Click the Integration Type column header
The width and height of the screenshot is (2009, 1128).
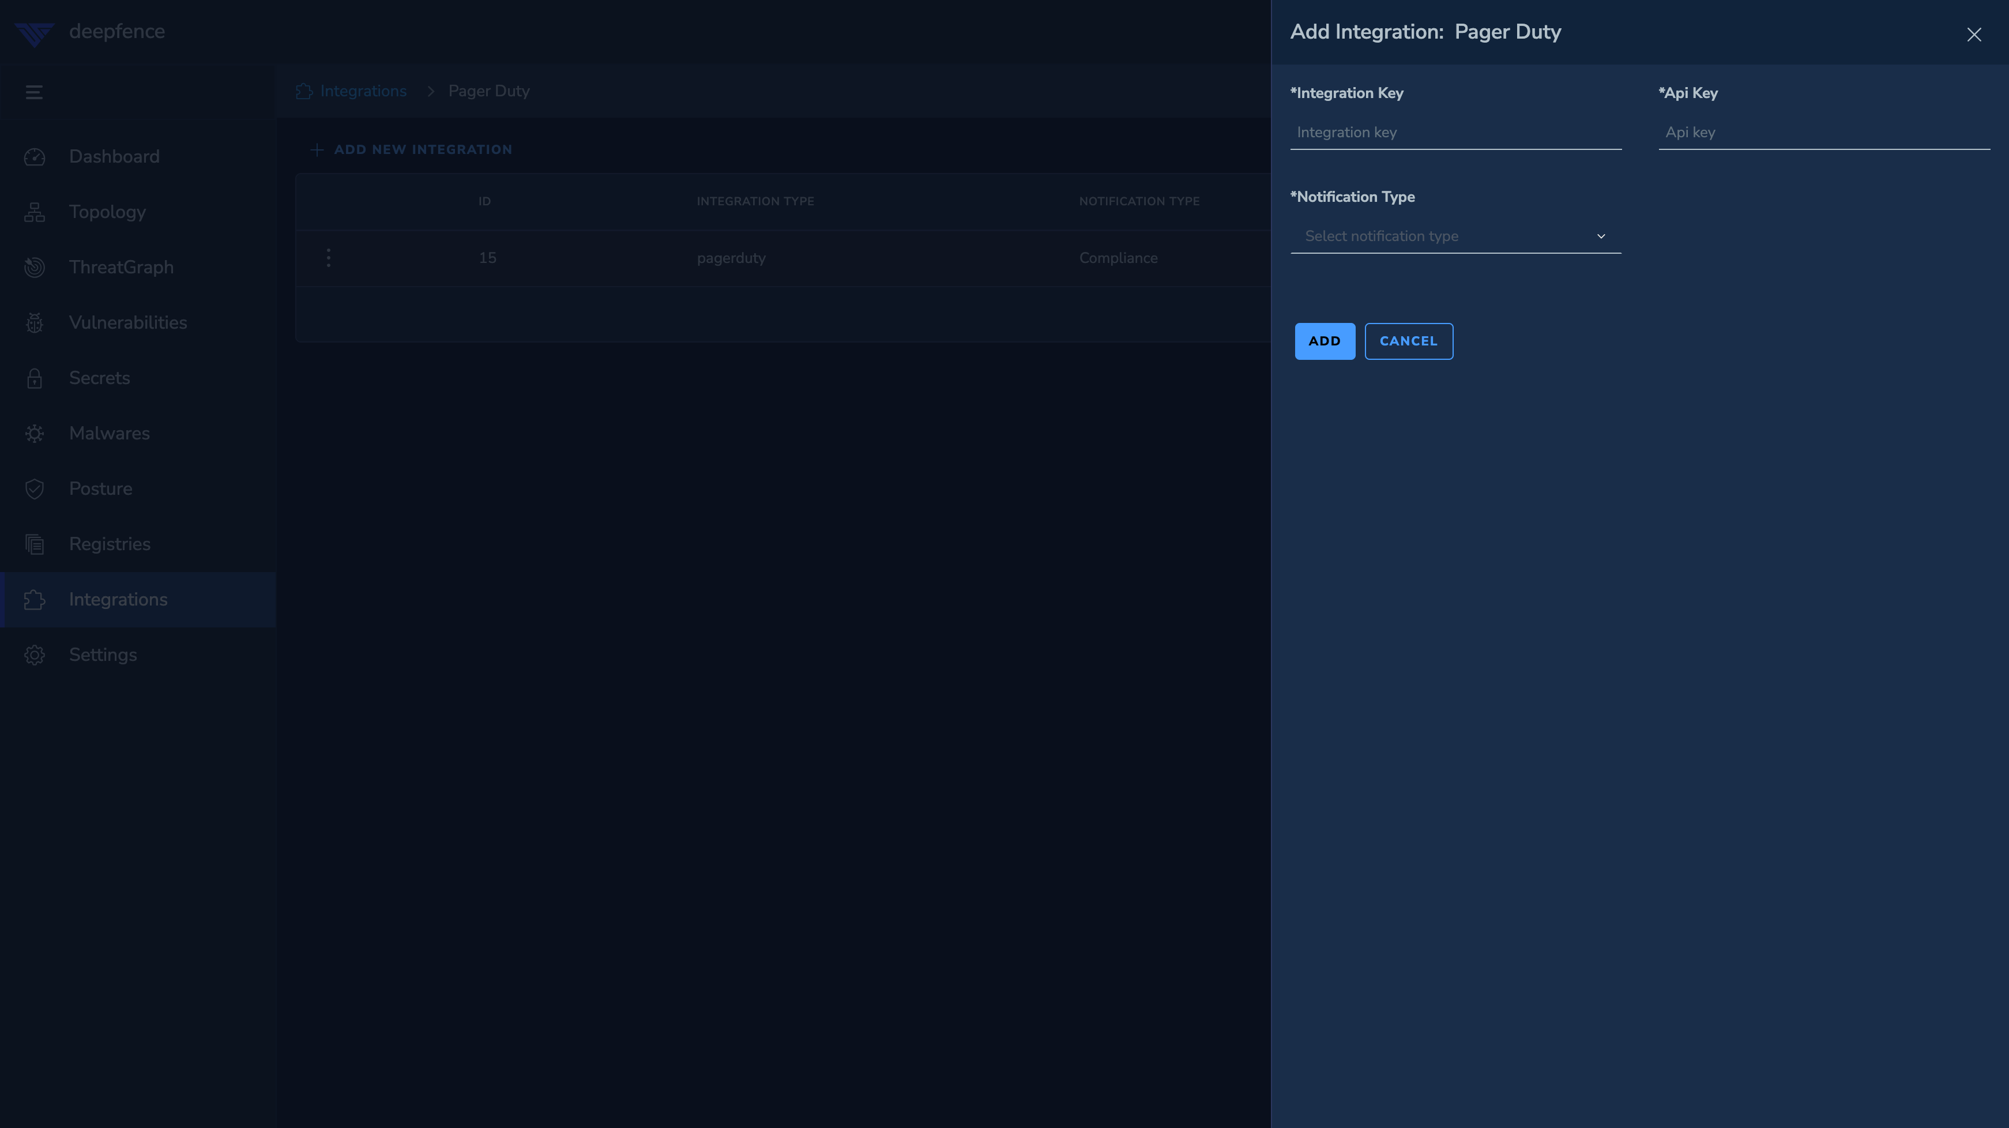point(755,201)
